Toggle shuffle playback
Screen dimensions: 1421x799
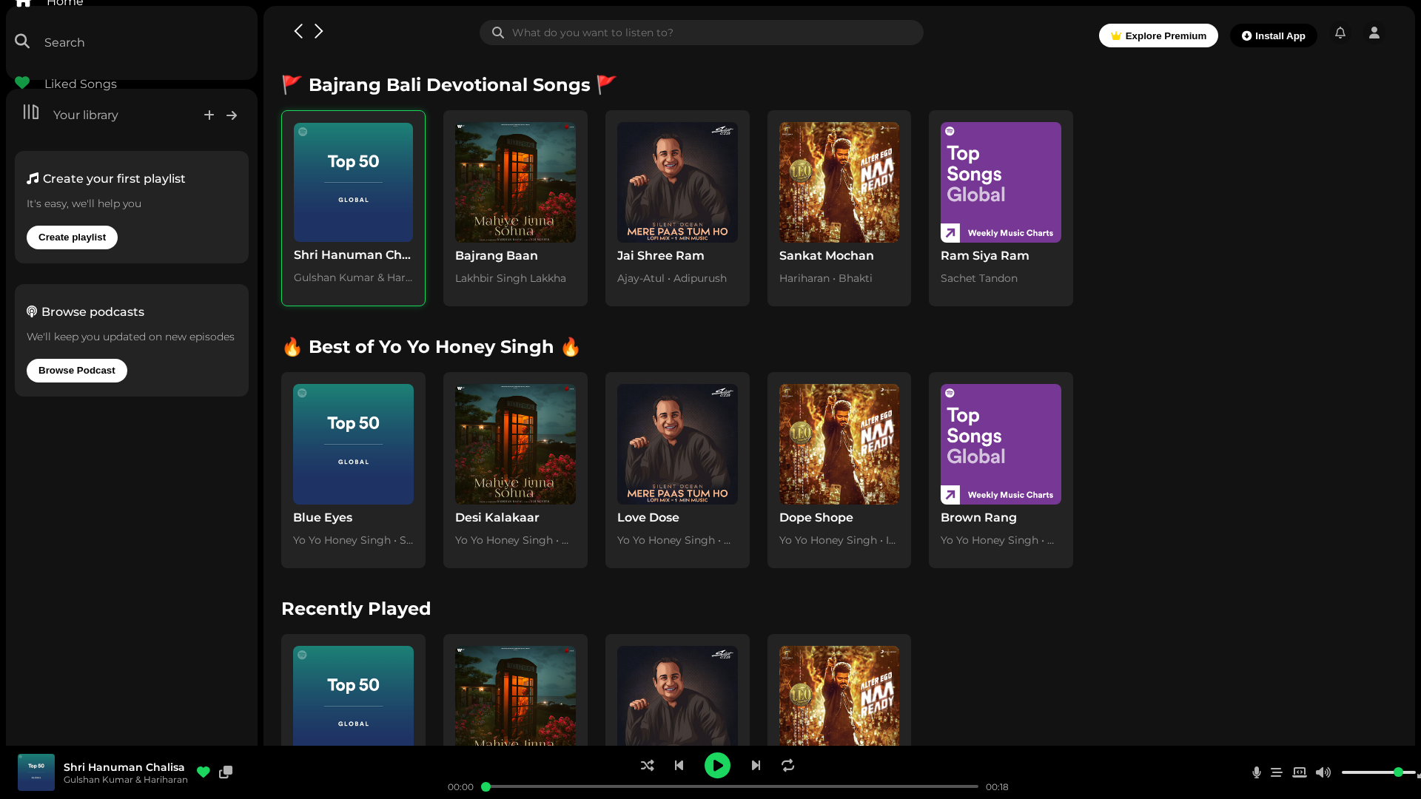pos(647,765)
